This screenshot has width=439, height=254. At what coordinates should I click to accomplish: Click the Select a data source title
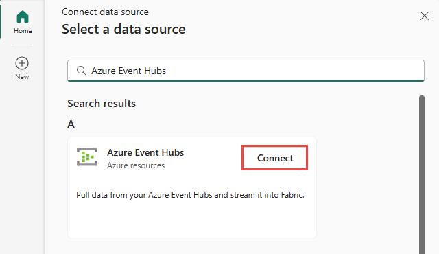(x=123, y=29)
